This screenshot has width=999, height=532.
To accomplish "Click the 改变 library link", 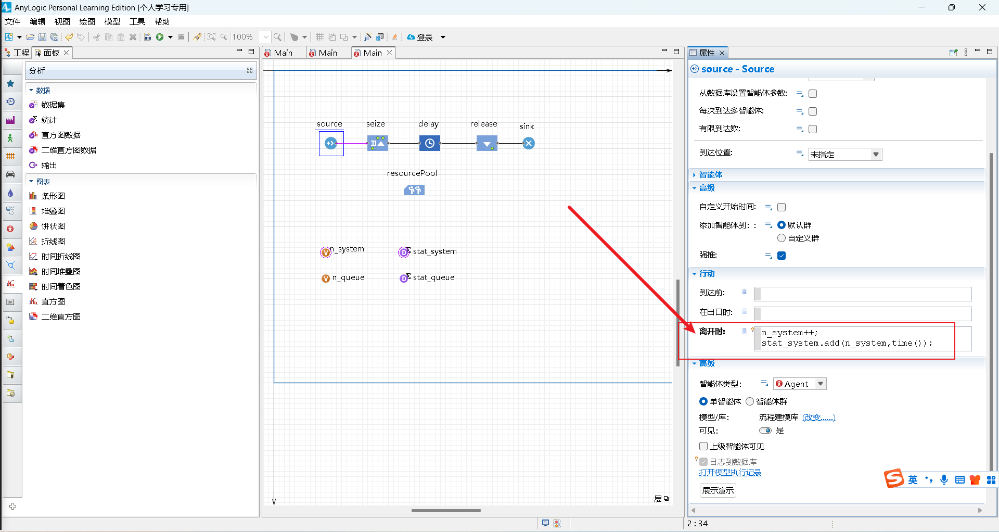I will [x=818, y=417].
